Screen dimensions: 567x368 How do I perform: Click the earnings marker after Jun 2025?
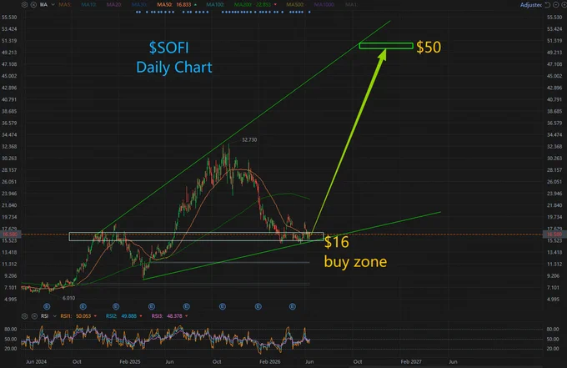point(186,306)
